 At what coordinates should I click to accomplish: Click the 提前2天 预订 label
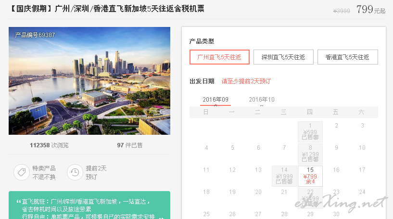click(x=96, y=173)
